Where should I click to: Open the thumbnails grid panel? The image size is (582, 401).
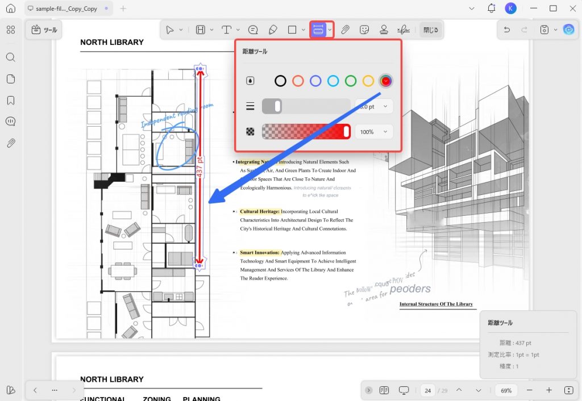click(x=11, y=30)
